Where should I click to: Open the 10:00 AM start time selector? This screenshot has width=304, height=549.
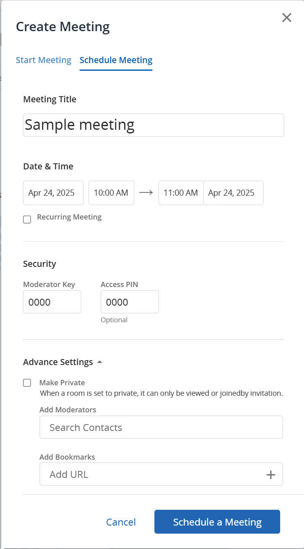(111, 193)
